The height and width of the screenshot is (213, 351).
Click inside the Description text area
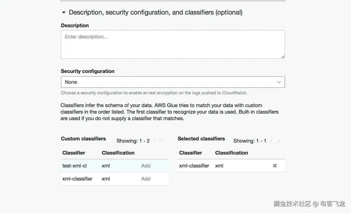point(173,44)
